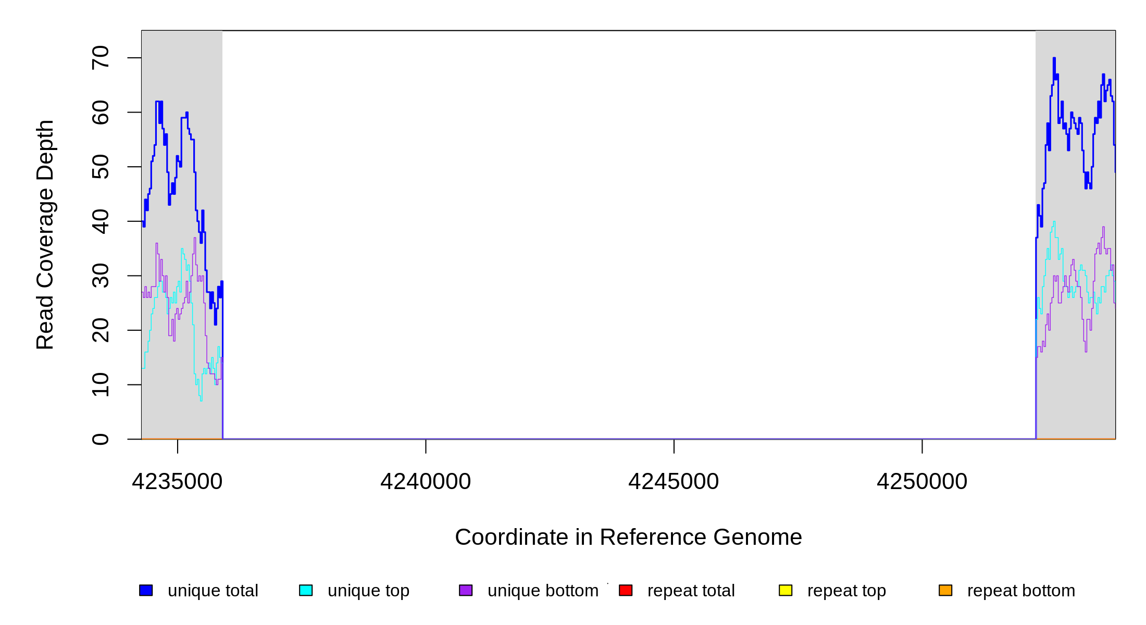
Task: Click the purple unique bottom legend swatch
Action: (466, 590)
